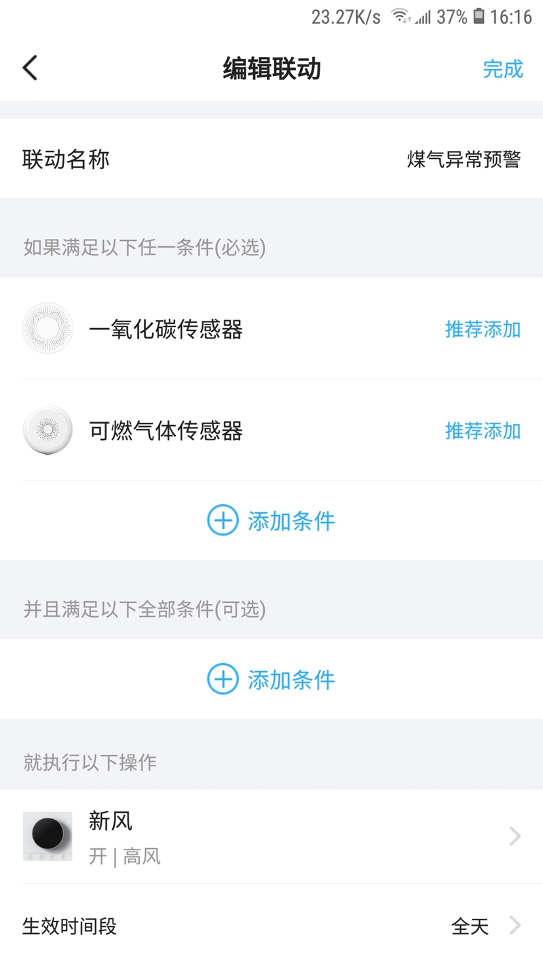
Task: Change the 全天 time period value
Action: click(470, 926)
